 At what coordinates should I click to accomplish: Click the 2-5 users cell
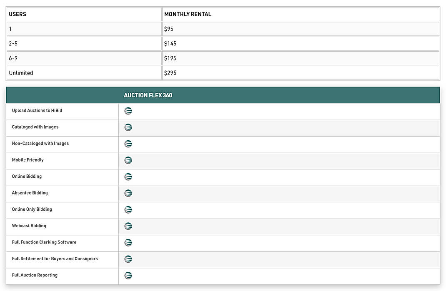click(13, 43)
